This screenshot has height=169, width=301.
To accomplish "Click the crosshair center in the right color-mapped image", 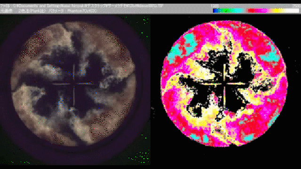I will pyautogui.click(x=224, y=84).
